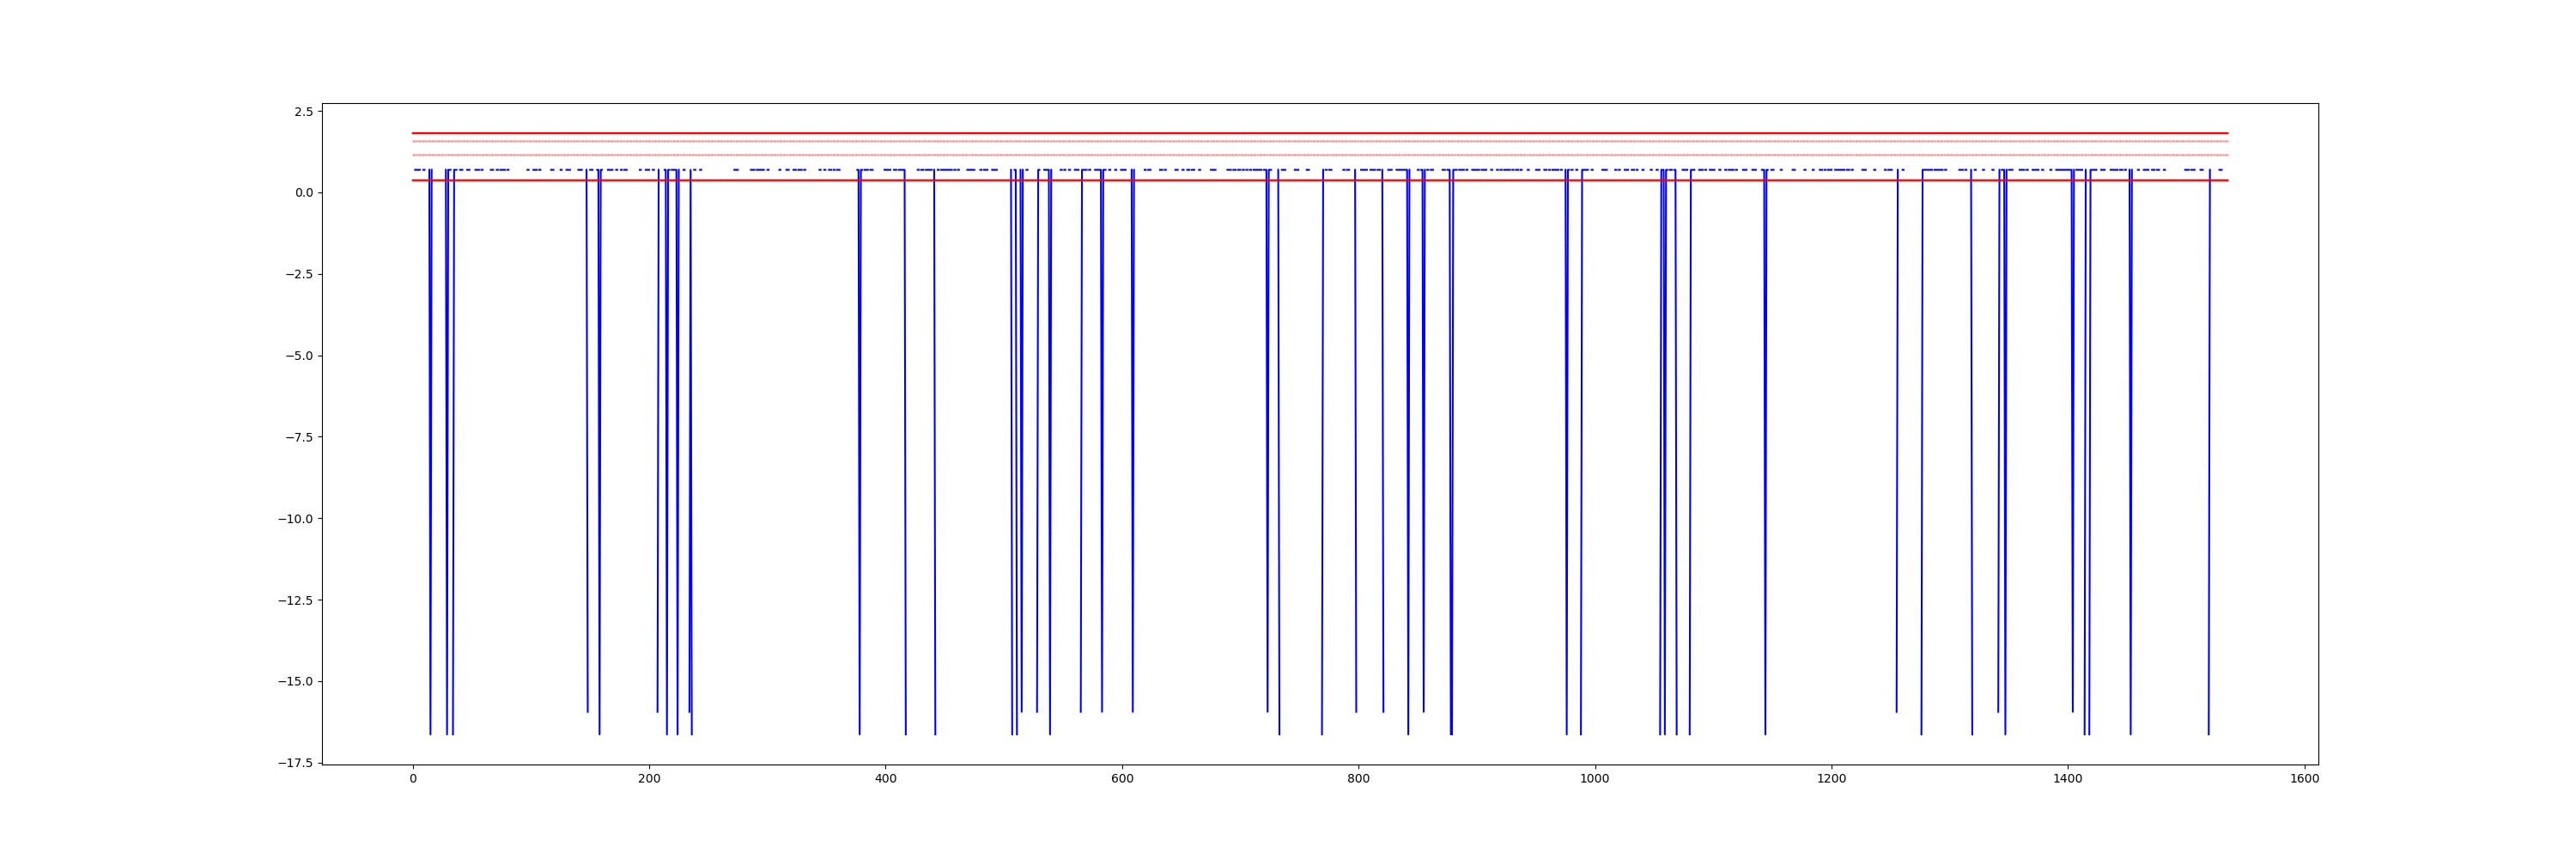Click the x-axis tick label 1600
Screen dimensions: 2576x859
click(2304, 779)
